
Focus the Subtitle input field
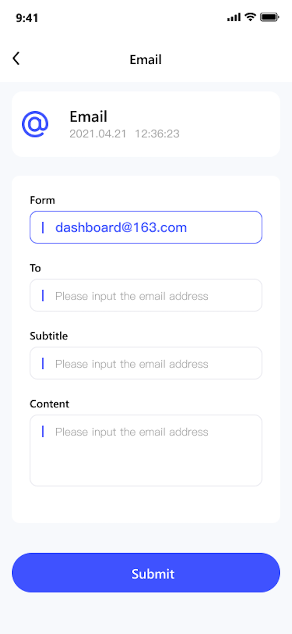[146, 363]
